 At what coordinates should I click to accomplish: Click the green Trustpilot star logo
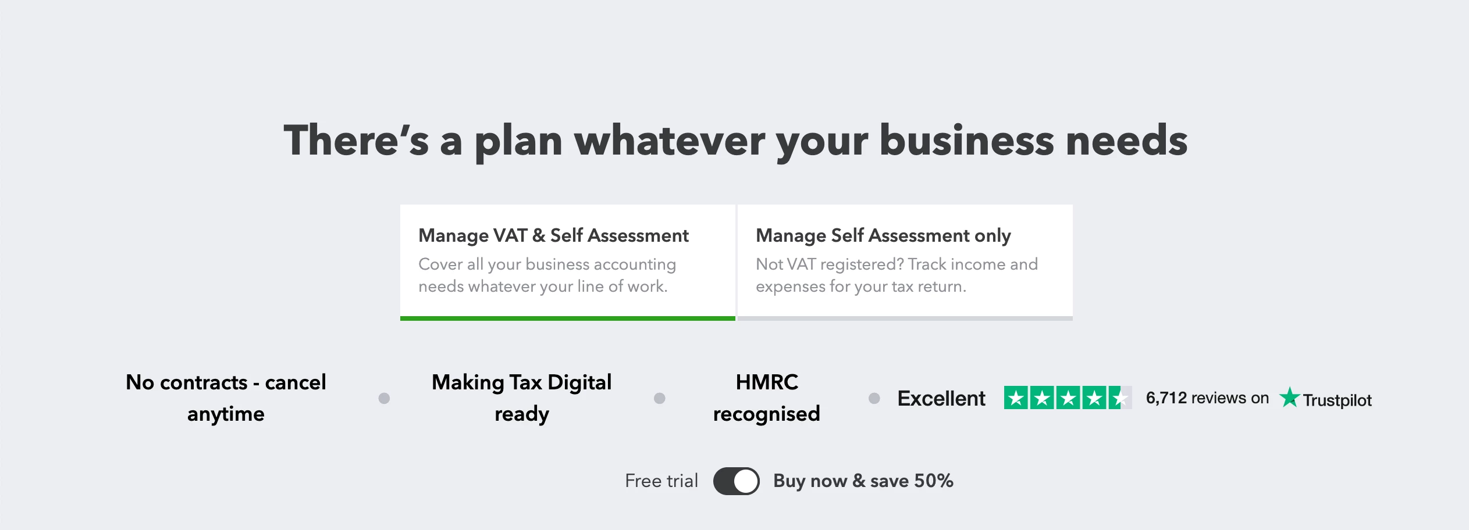tap(1289, 397)
